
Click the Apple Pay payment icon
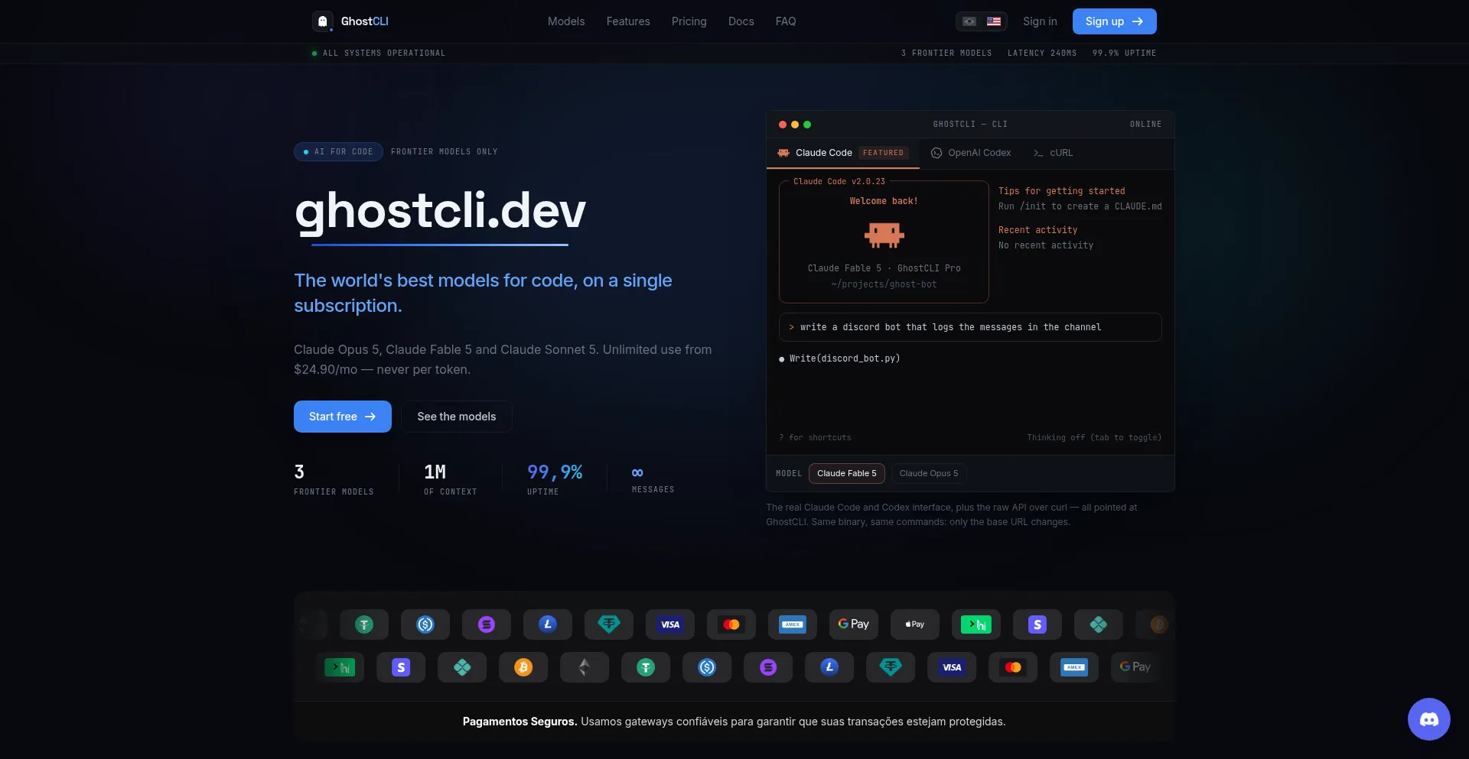[x=915, y=624]
